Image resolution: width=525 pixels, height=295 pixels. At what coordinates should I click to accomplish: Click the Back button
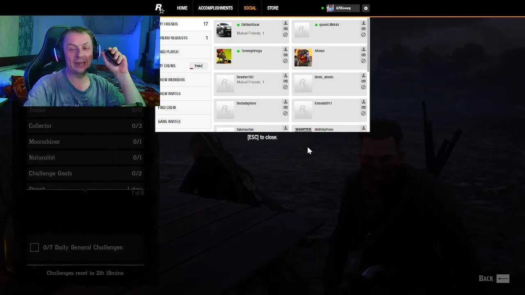[x=494, y=279]
